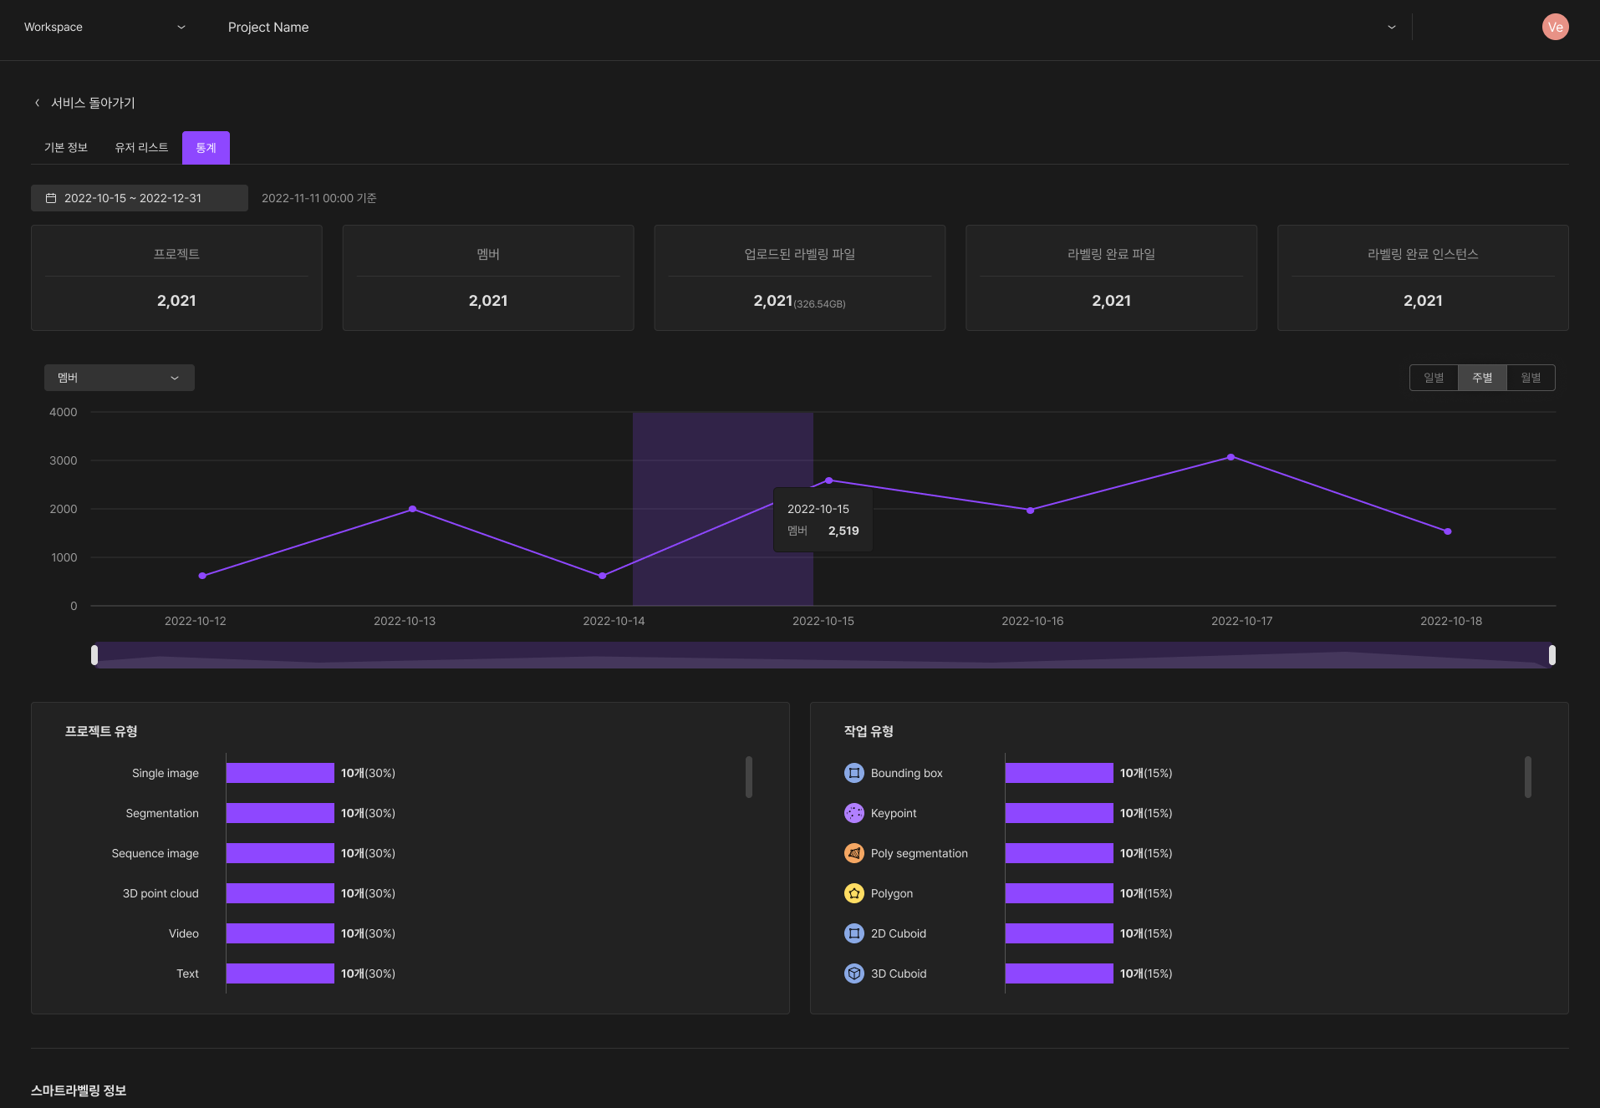
Task: Open the date range picker 2022-10-15 ~ 2022-12-31
Action: pos(140,198)
